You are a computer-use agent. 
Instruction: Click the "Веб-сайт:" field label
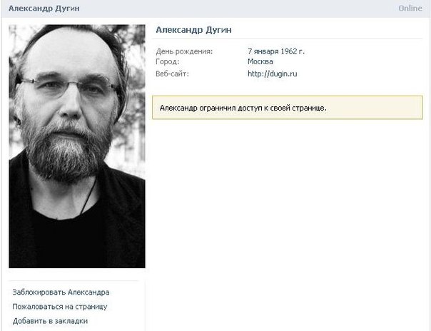coord(172,73)
